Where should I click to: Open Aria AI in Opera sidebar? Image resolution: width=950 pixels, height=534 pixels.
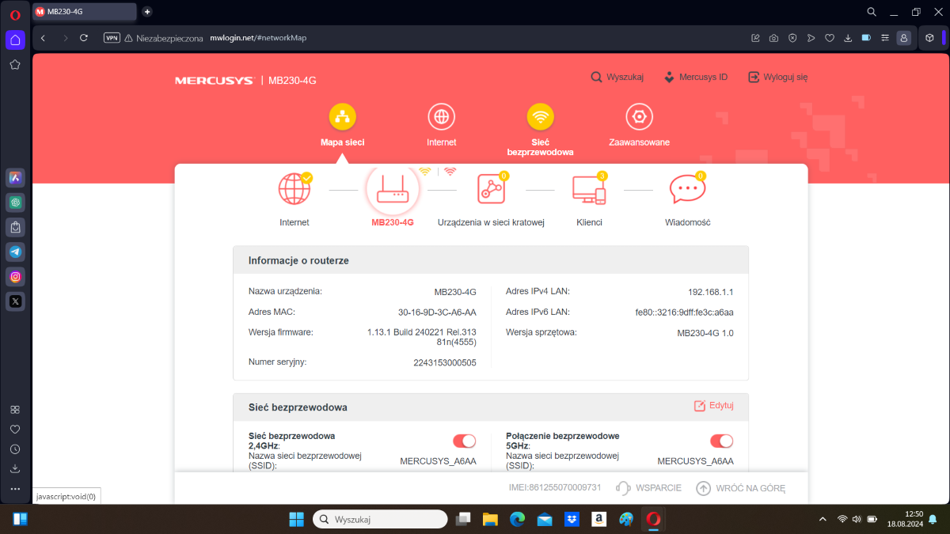click(15, 178)
